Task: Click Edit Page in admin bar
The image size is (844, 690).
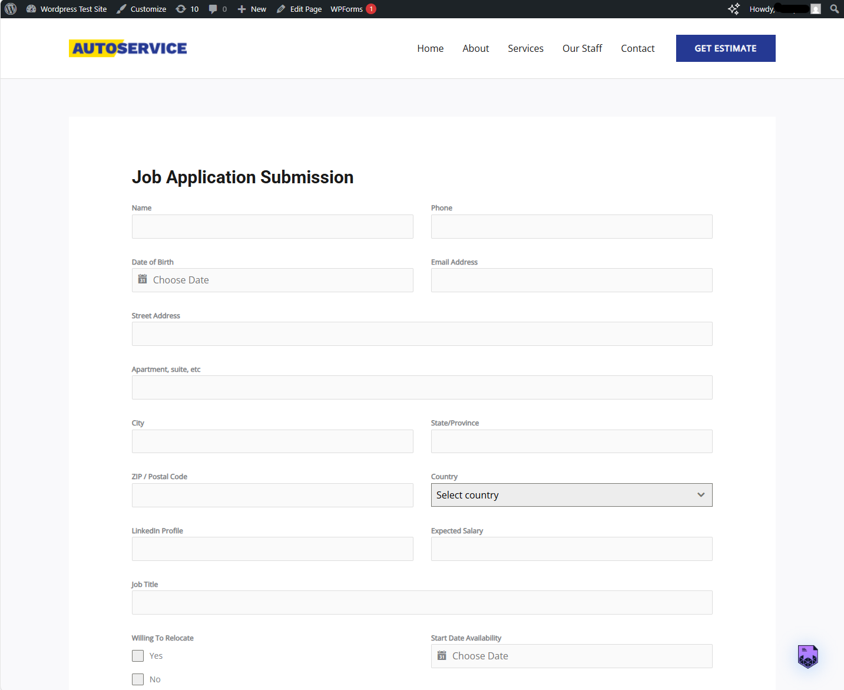Action: pos(299,9)
